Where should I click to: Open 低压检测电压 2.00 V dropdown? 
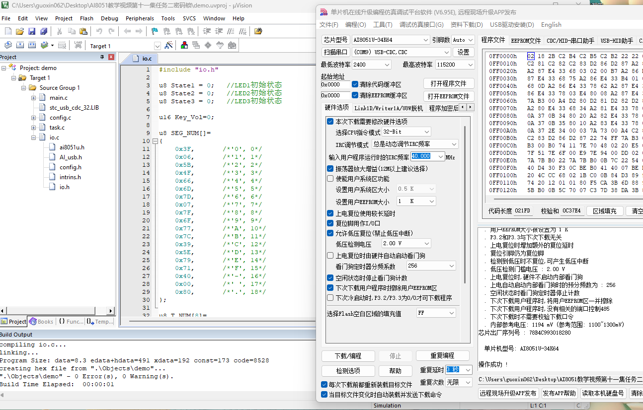406,244
